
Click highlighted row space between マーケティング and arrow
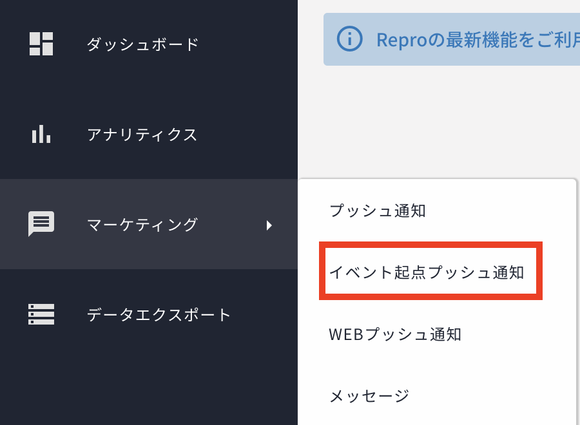232,225
